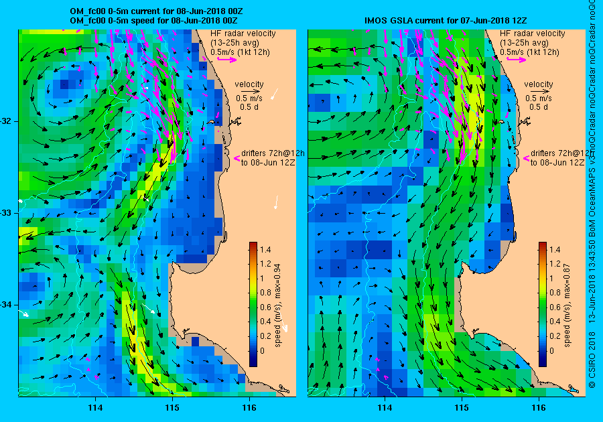Click 'drifters 72h@12h' text in left map
Screen dimensions: 603x422
(x=273, y=153)
